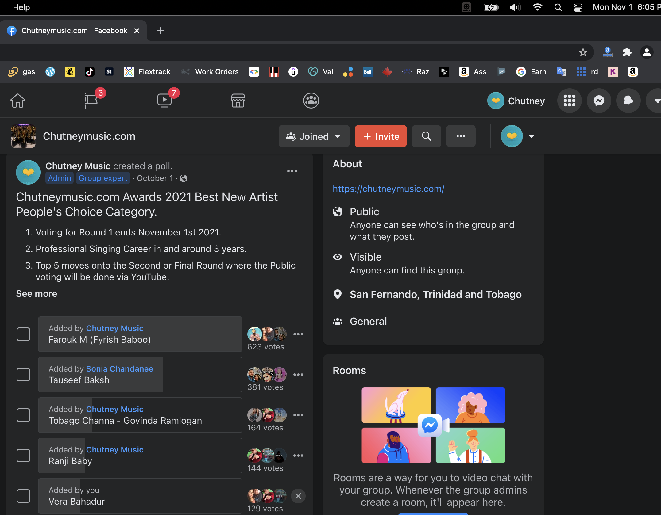Expand the Joined dropdown button
The height and width of the screenshot is (515, 661).
click(314, 136)
